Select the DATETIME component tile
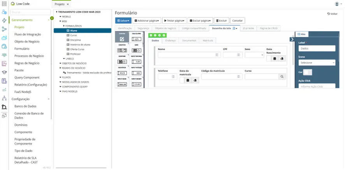Screen dimensions: 345x170 pyautogui.click(x=122, y=60)
